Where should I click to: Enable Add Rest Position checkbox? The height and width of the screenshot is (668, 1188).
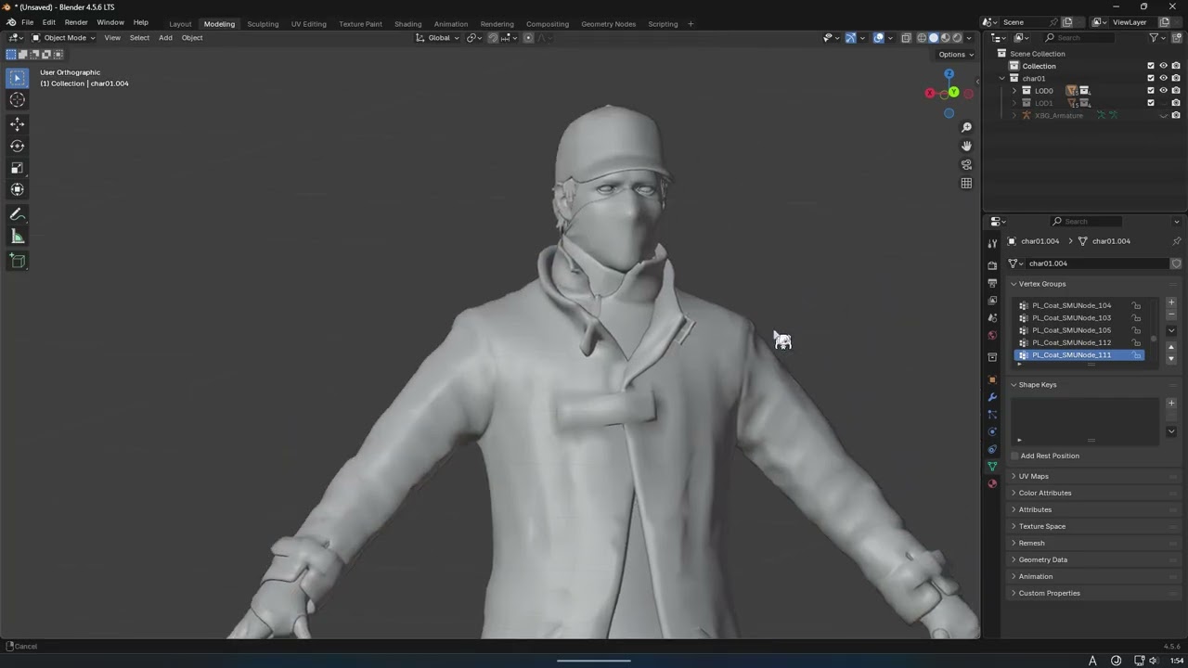1014,456
